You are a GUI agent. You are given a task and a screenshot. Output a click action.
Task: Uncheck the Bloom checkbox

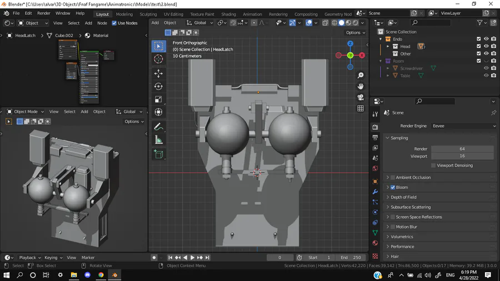click(x=393, y=187)
